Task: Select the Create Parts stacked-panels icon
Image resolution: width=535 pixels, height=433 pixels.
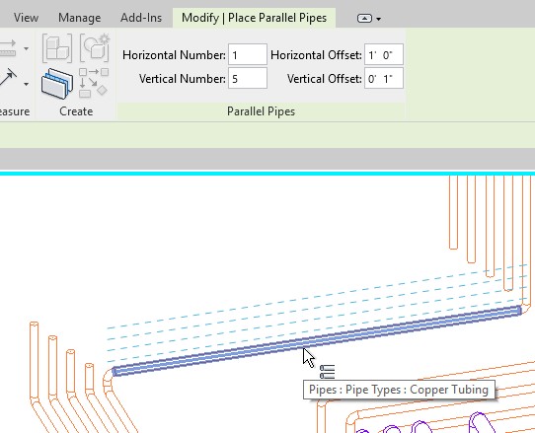Action: click(x=57, y=84)
